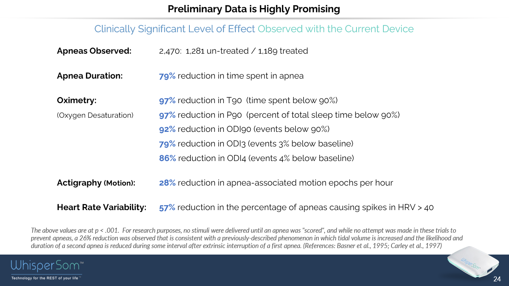Image resolution: width=509 pixels, height=286 pixels.
Task: Click the WhisperSom device image
Action: point(474,265)
